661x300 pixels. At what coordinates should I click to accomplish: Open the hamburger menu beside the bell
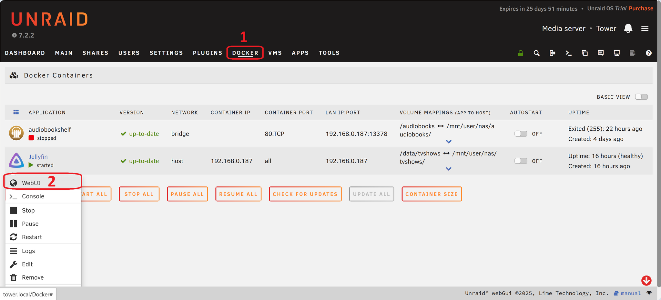click(x=645, y=29)
